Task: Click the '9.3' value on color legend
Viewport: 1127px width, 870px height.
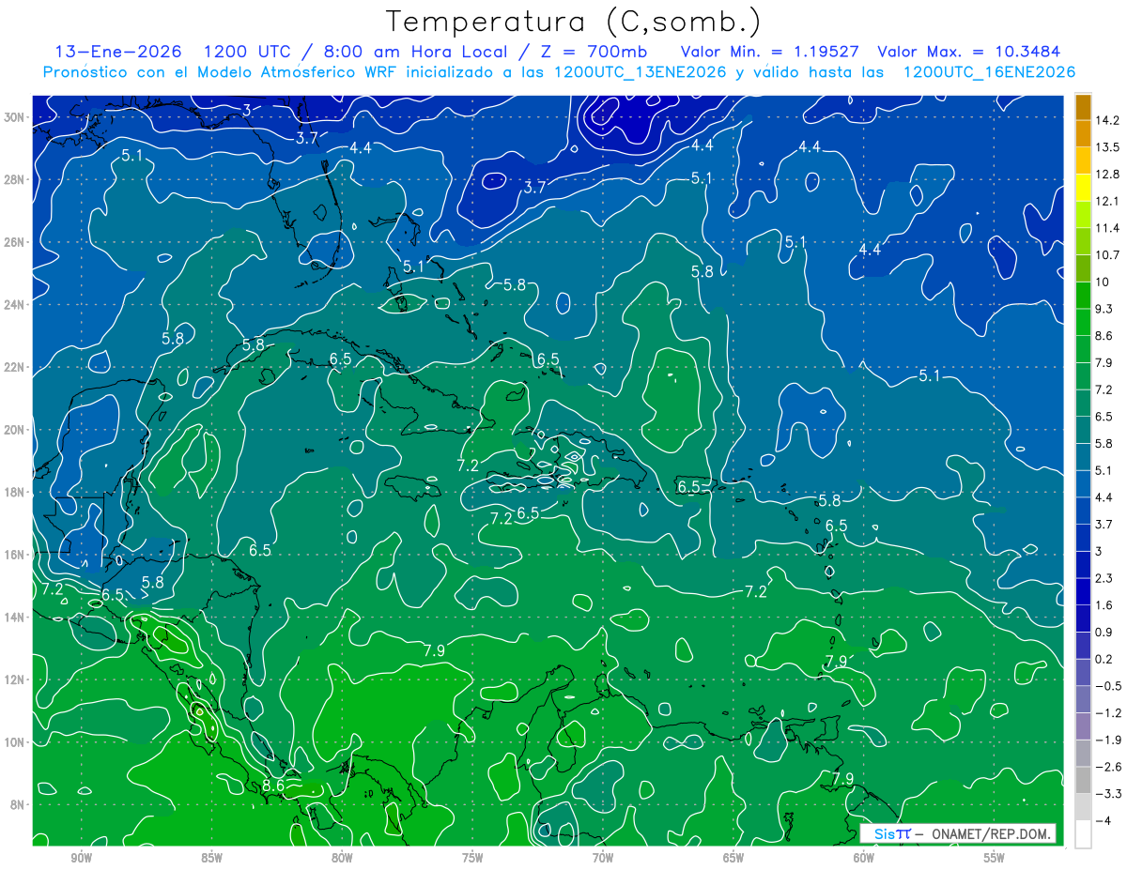Action: [1104, 309]
